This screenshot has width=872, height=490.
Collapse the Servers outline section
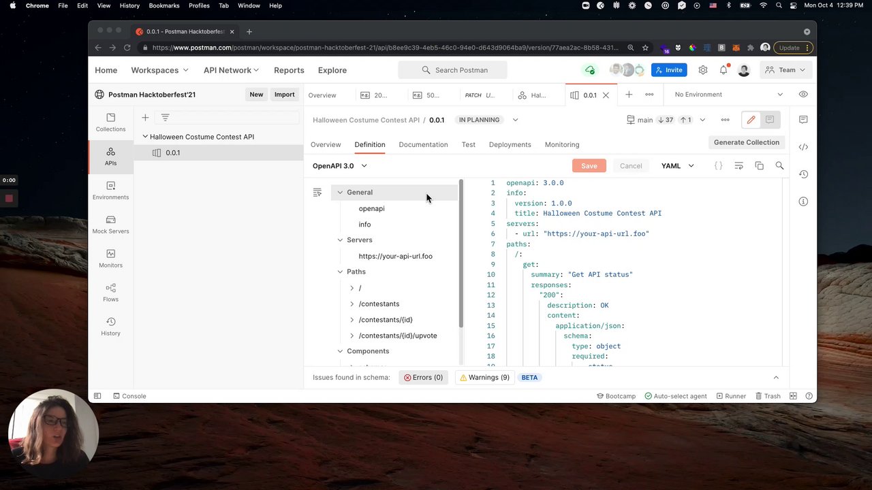point(340,240)
